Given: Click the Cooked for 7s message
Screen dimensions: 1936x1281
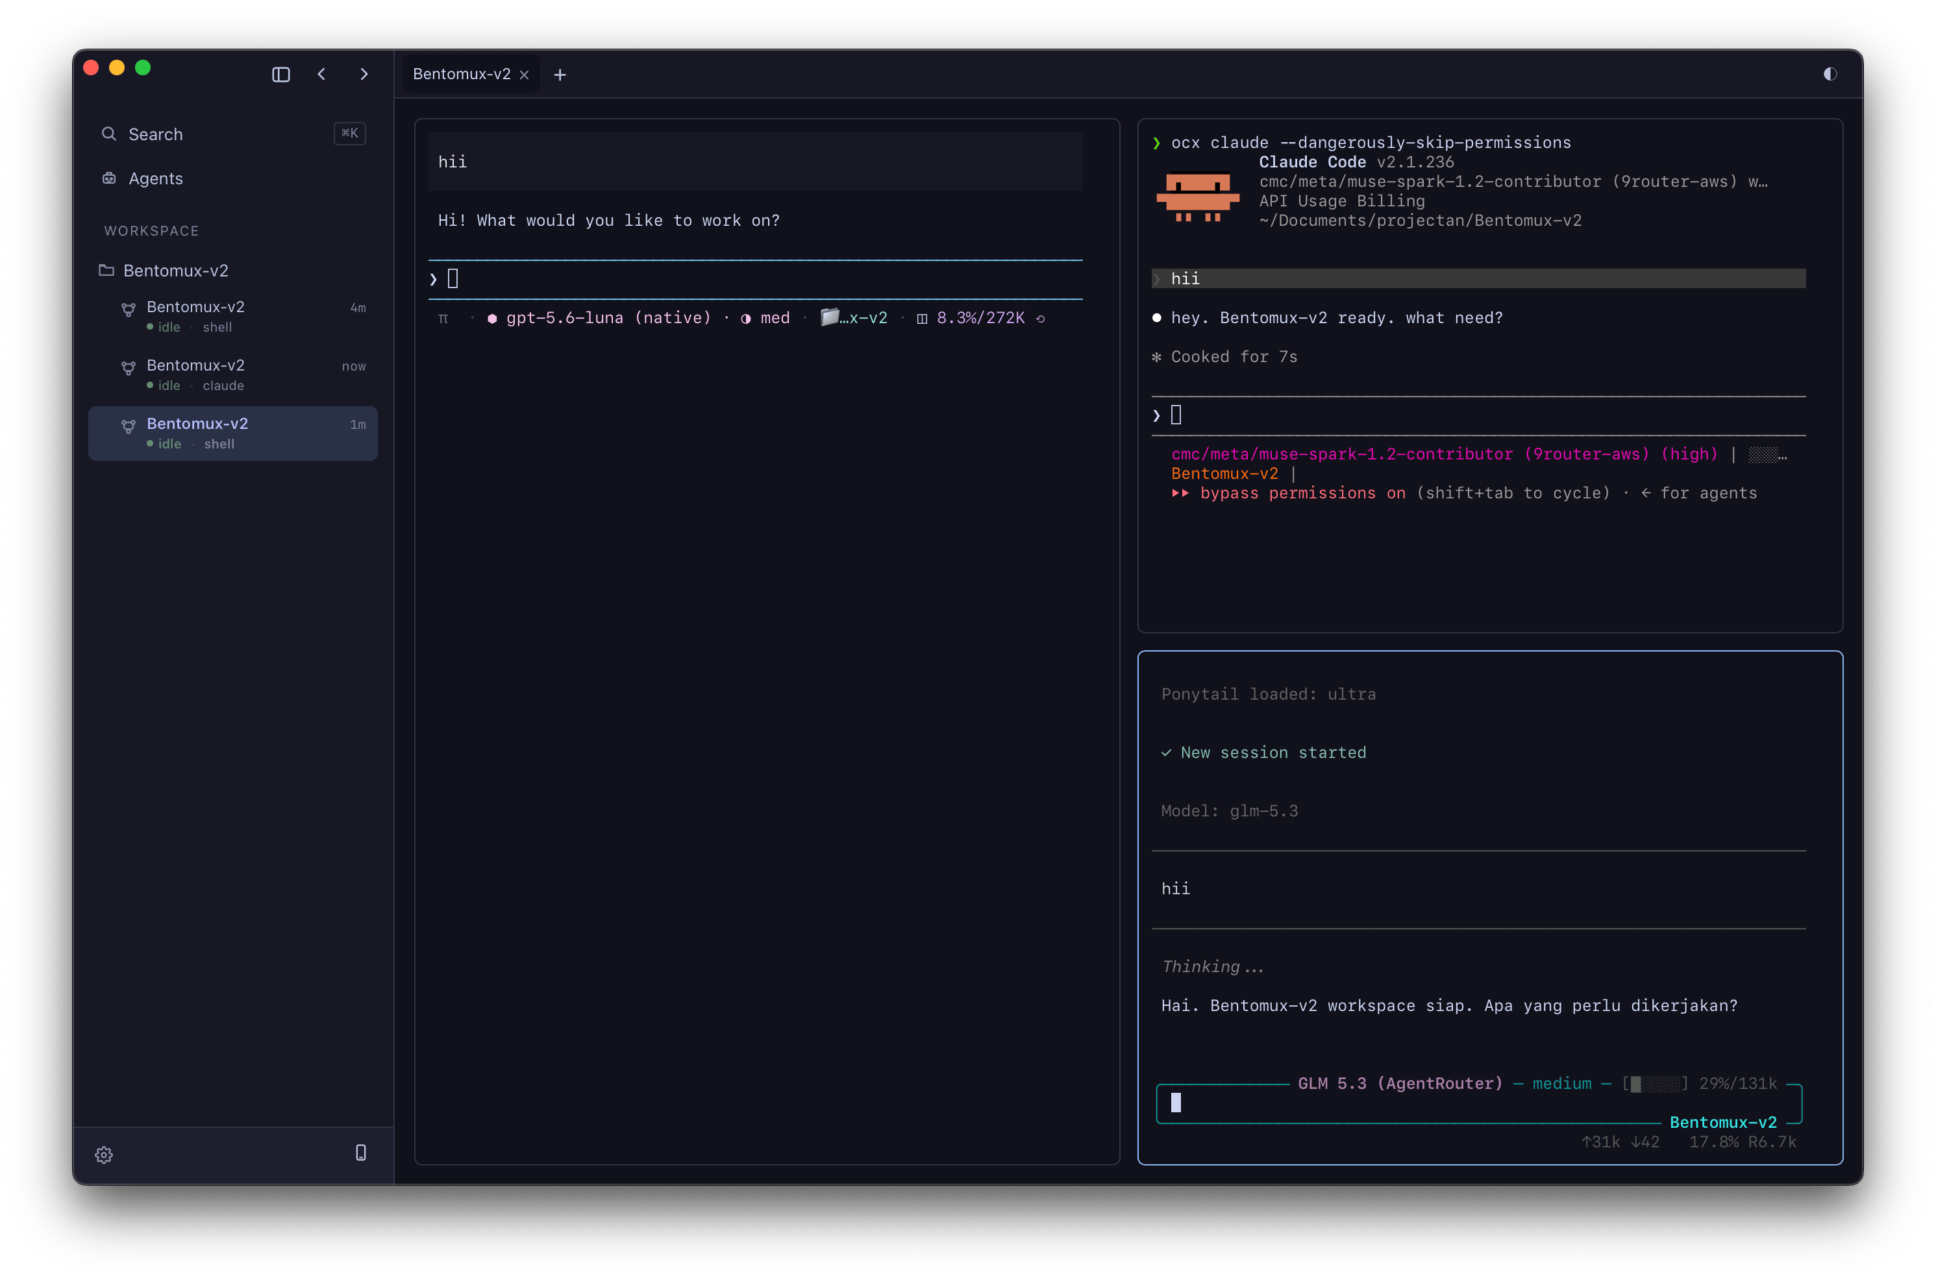Looking at the screenshot, I should click(1224, 357).
